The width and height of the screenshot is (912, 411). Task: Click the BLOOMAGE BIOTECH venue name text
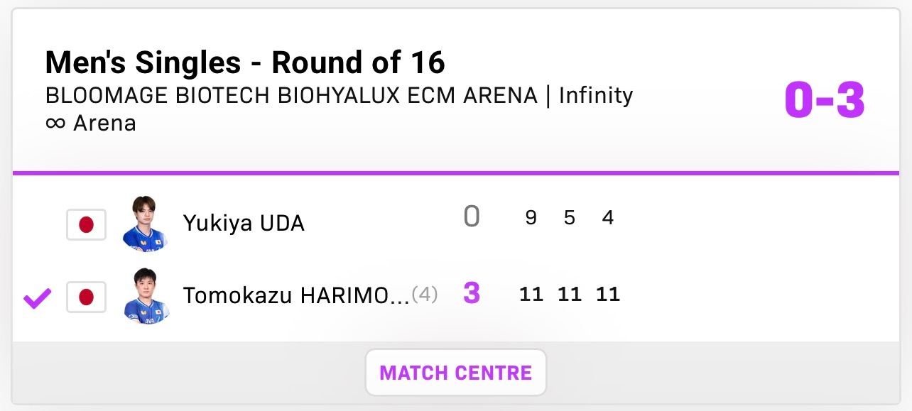coord(291,95)
